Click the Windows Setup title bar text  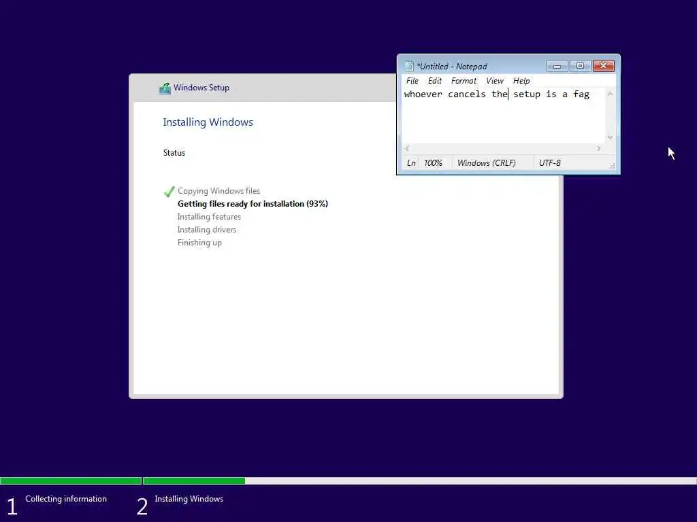coord(201,88)
